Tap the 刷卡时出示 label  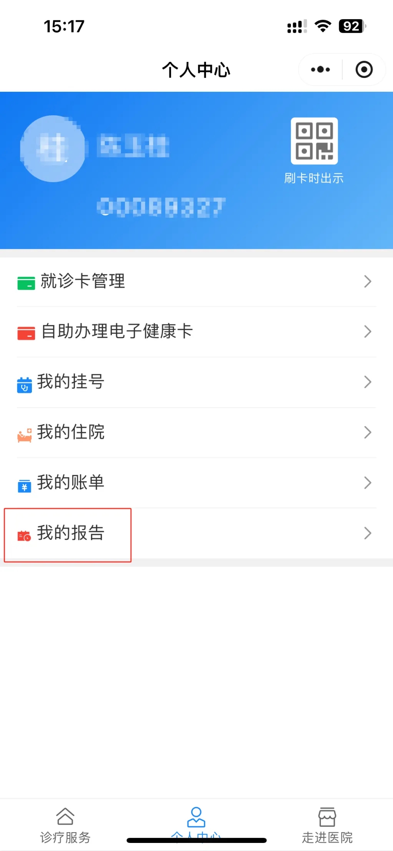click(314, 178)
